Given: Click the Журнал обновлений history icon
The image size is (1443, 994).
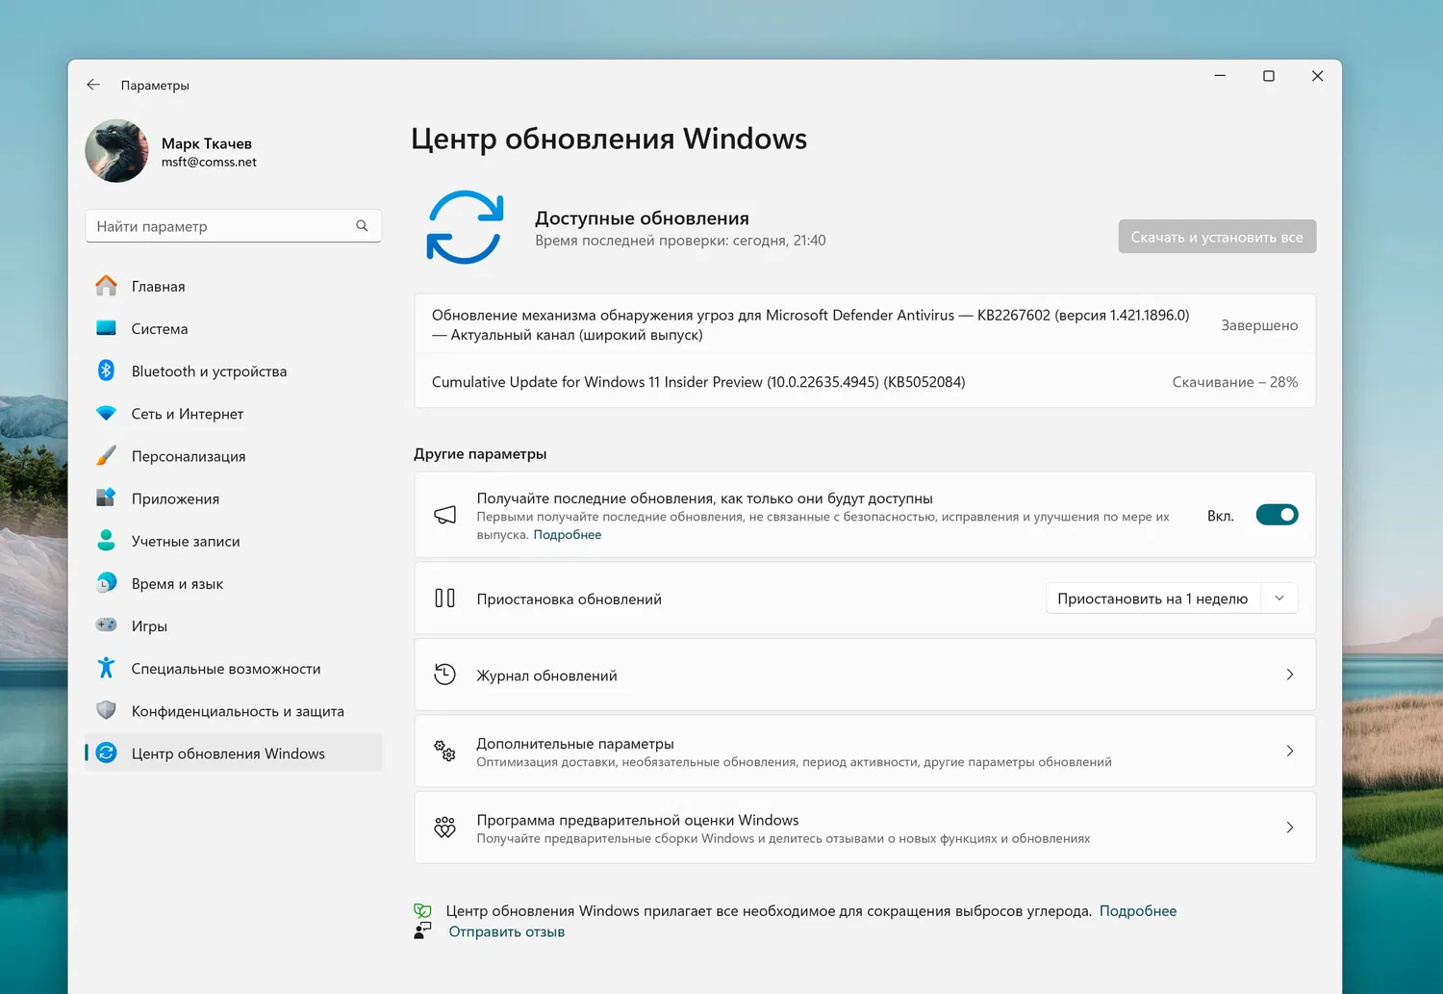Looking at the screenshot, I should 444,675.
